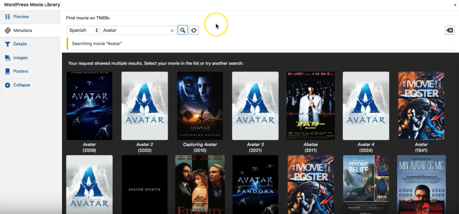
Task: Open the Details tab
Action: pyautogui.click(x=30, y=44)
